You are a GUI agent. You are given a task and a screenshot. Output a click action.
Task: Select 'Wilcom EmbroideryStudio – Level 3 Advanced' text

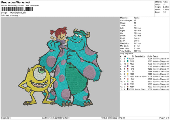click(20, 6)
